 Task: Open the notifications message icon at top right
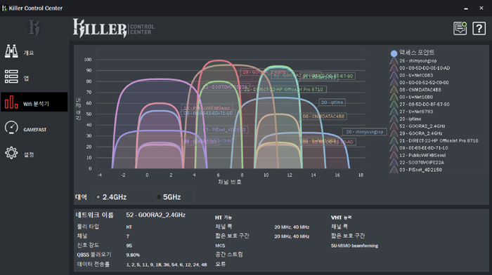[460, 29]
